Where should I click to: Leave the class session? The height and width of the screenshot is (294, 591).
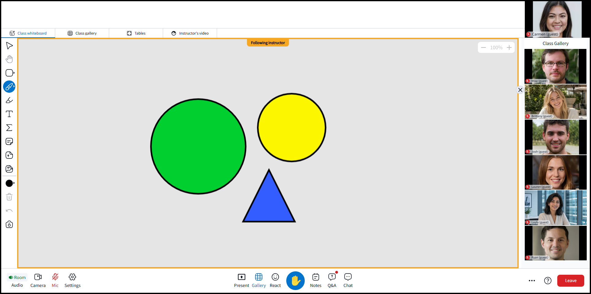[571, 281]
